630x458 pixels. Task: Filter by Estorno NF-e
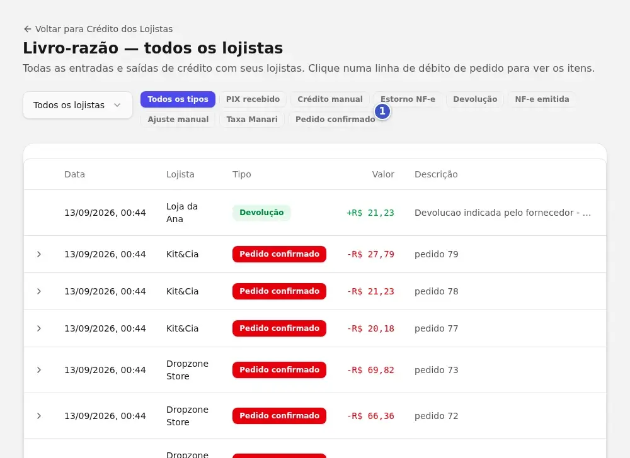pos(408,99)
